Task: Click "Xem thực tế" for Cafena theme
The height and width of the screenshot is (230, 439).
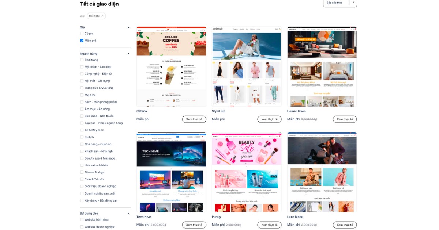Action: tap(194, 119)
